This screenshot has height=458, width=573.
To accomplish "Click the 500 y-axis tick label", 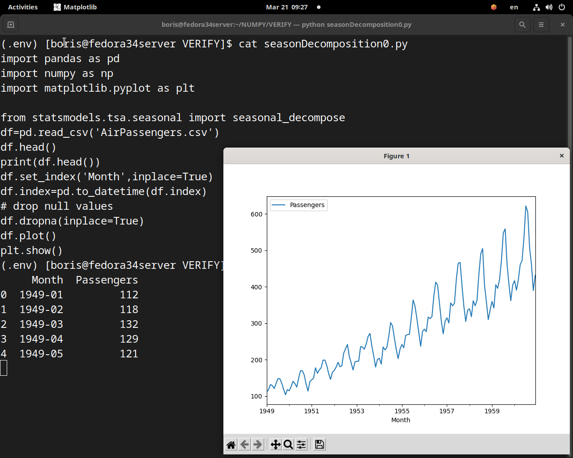I will point(257,250).
